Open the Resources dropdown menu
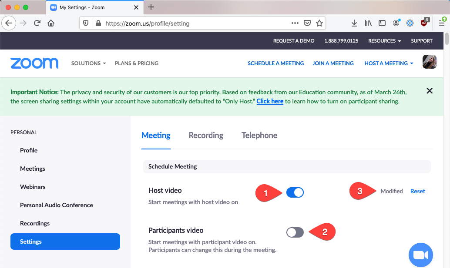The height and width of the screenshot is (268, 450). coord(384,41)
